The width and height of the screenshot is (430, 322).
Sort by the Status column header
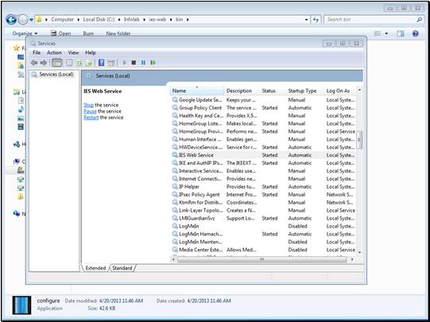pos(273,90)
